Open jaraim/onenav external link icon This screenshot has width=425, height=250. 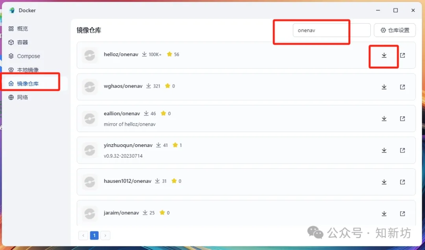(403, 214)
